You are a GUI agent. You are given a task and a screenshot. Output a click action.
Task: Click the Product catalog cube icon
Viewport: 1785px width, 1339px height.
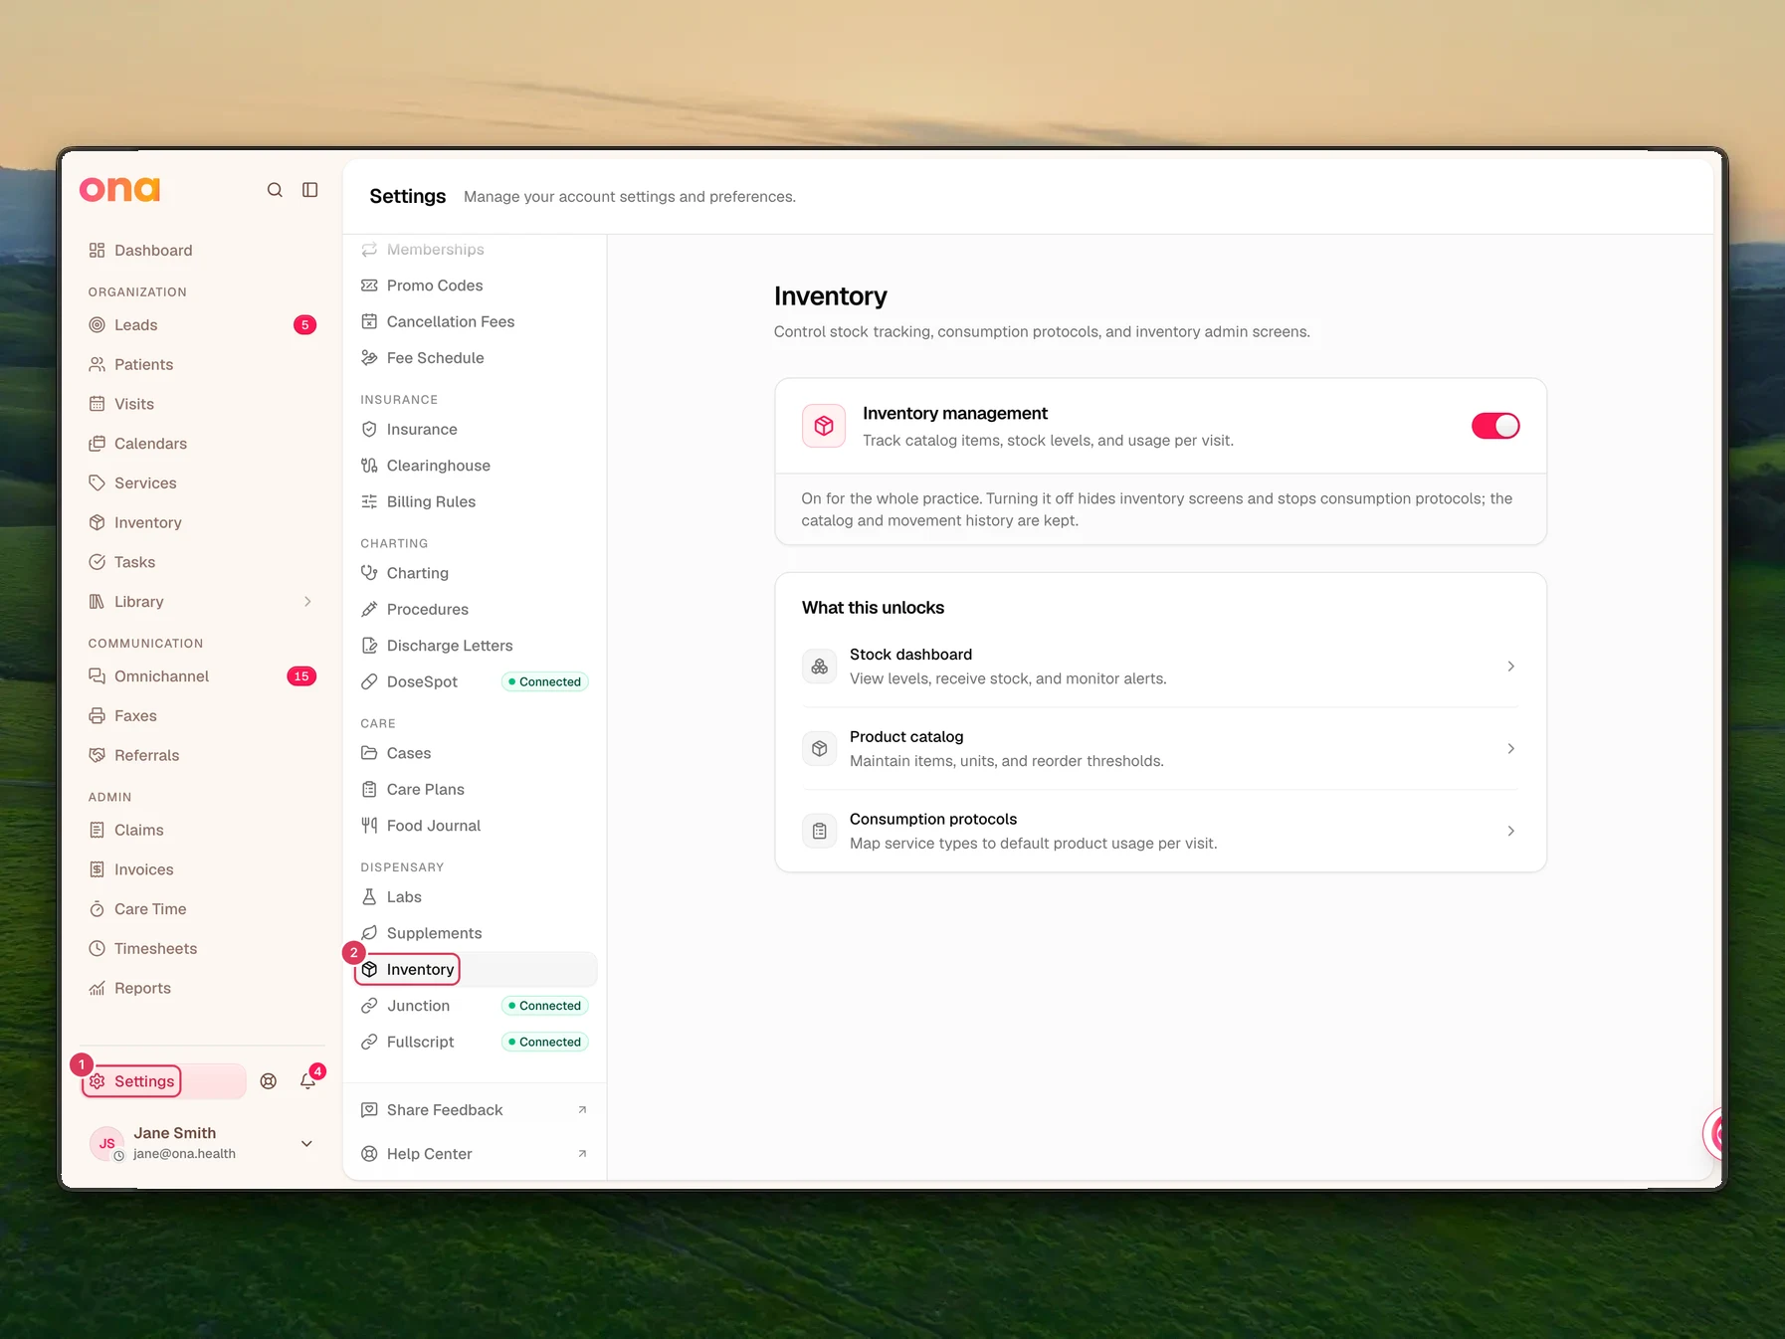(x=820, y=749)
